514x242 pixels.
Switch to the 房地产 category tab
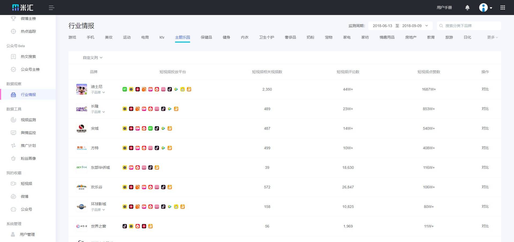coord(411,37)
